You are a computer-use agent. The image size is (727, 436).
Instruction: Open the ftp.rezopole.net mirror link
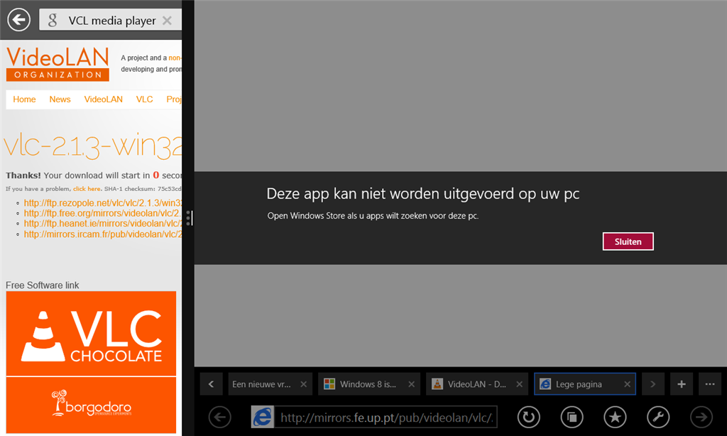pos(102,202)
